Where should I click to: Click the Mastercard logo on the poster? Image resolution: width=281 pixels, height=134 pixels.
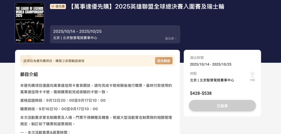click(30, 40)
